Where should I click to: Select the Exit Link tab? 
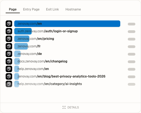pos(52,9)
